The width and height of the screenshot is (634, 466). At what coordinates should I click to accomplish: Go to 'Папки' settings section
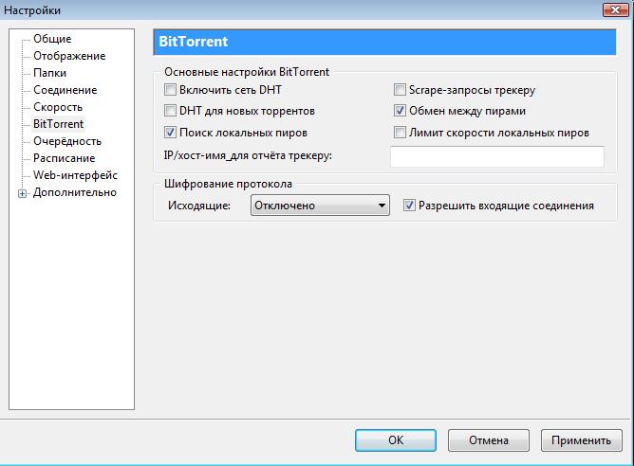click(x=49, y=73)
